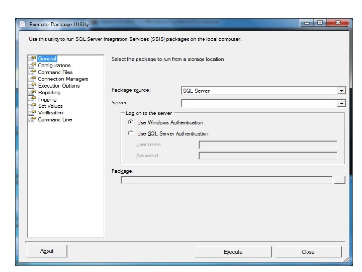
Task: Open the Command Files page
Action: 55,72
